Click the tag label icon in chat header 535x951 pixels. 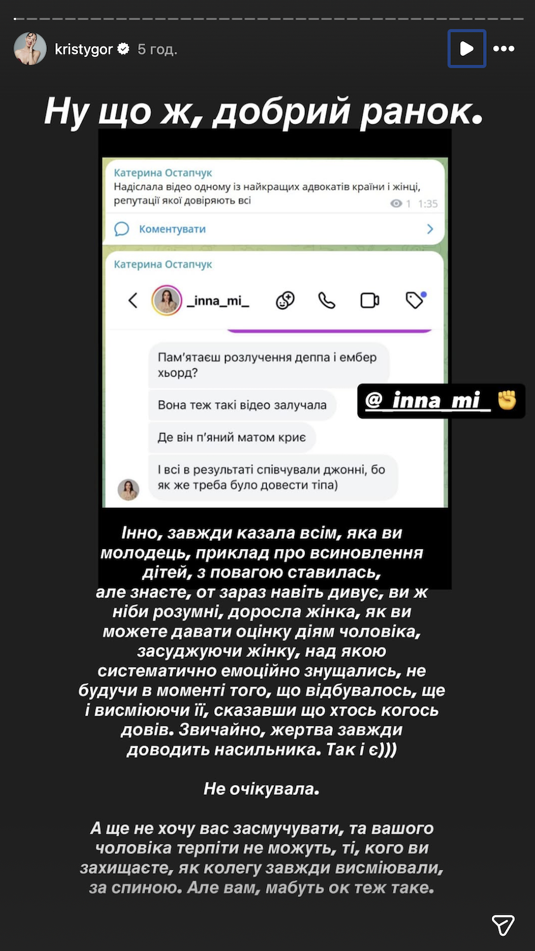[x=415, y=299]
